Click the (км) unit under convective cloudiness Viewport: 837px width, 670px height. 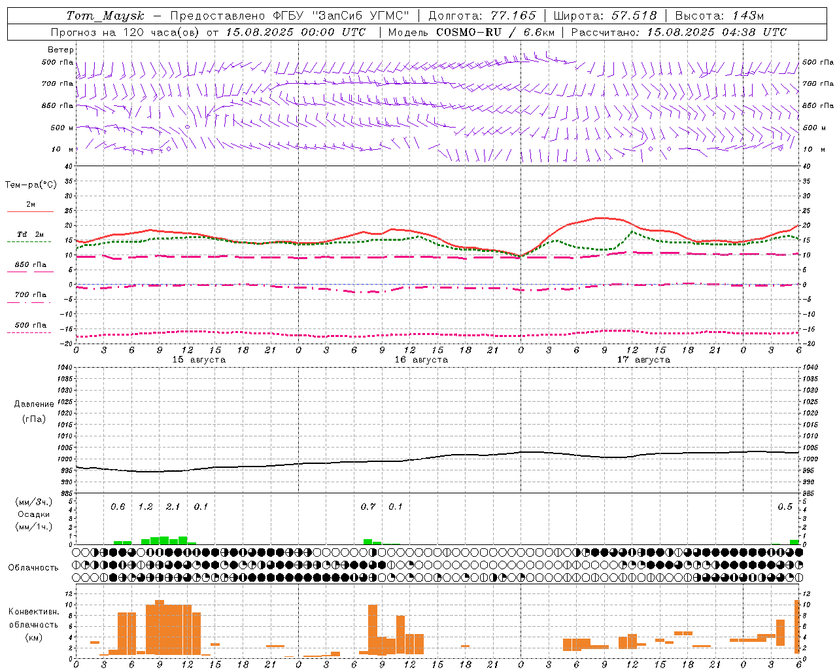tap(33, 637)
